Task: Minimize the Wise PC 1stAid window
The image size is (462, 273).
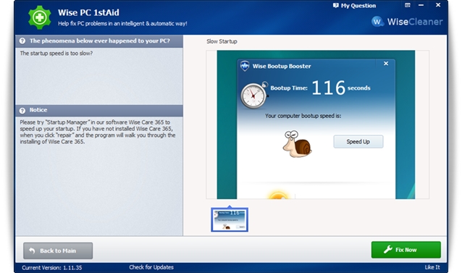Action: click(421, 5)
